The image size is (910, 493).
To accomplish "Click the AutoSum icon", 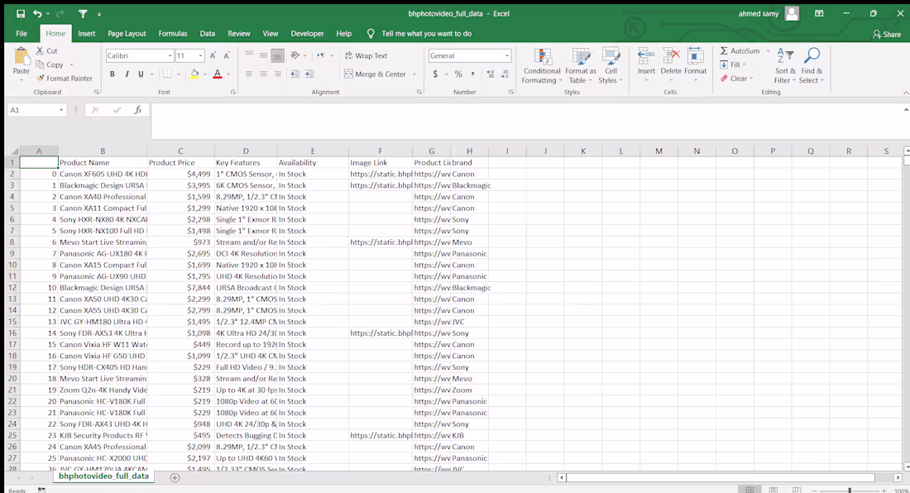I will pos(725,50).
